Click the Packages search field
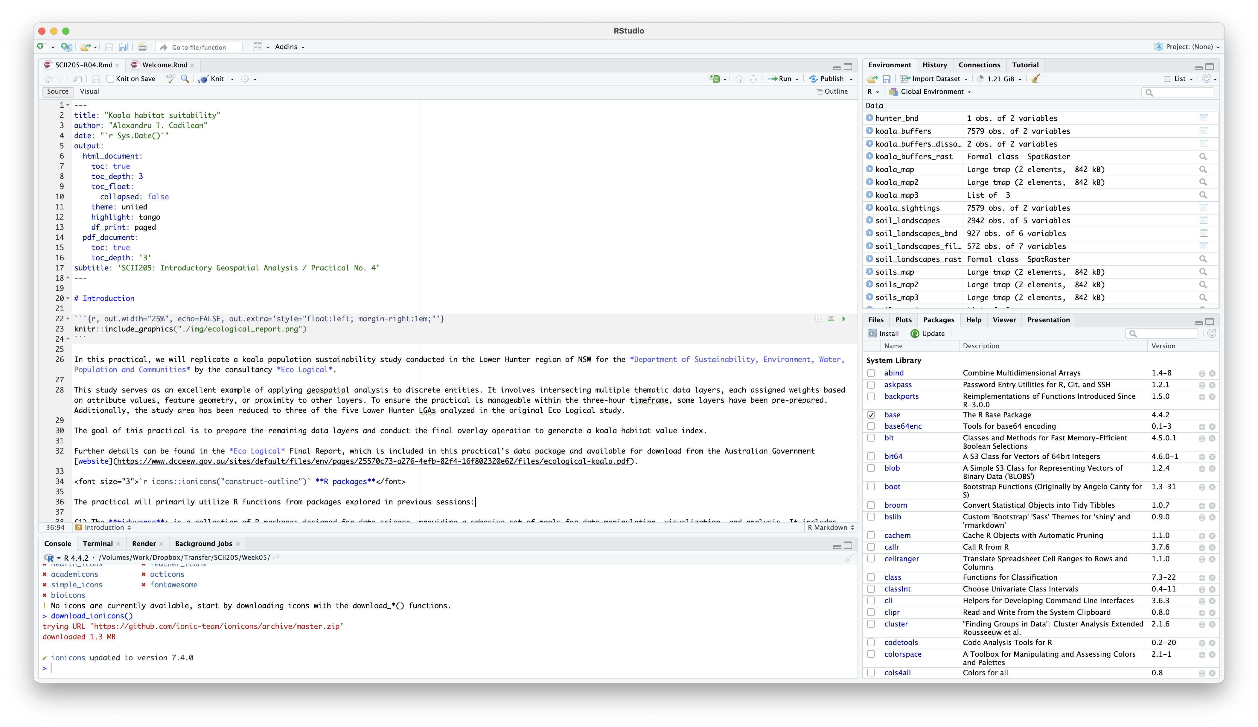Viewport: 1258px width, 727px height. [x=1162, y=334]
